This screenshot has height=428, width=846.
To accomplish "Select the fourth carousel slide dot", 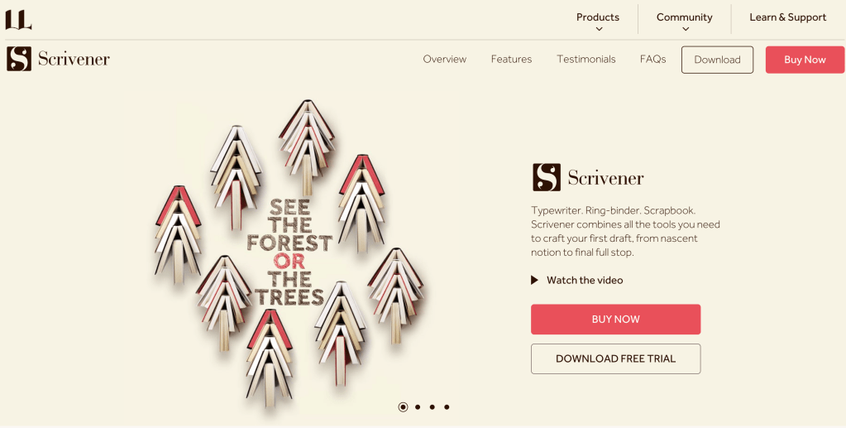I will (x=447, y=407).
